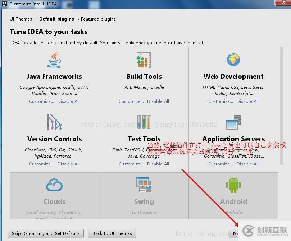The width and height of the screenshot is (291, 241).
Task: Go to UI Themes breadcrumb step
Action: coord(21,19)
